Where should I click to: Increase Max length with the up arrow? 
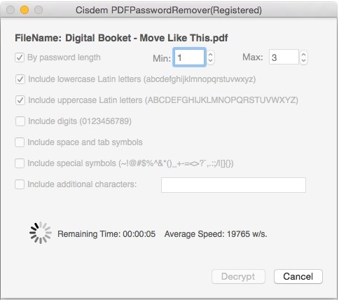tap(303, 54)
